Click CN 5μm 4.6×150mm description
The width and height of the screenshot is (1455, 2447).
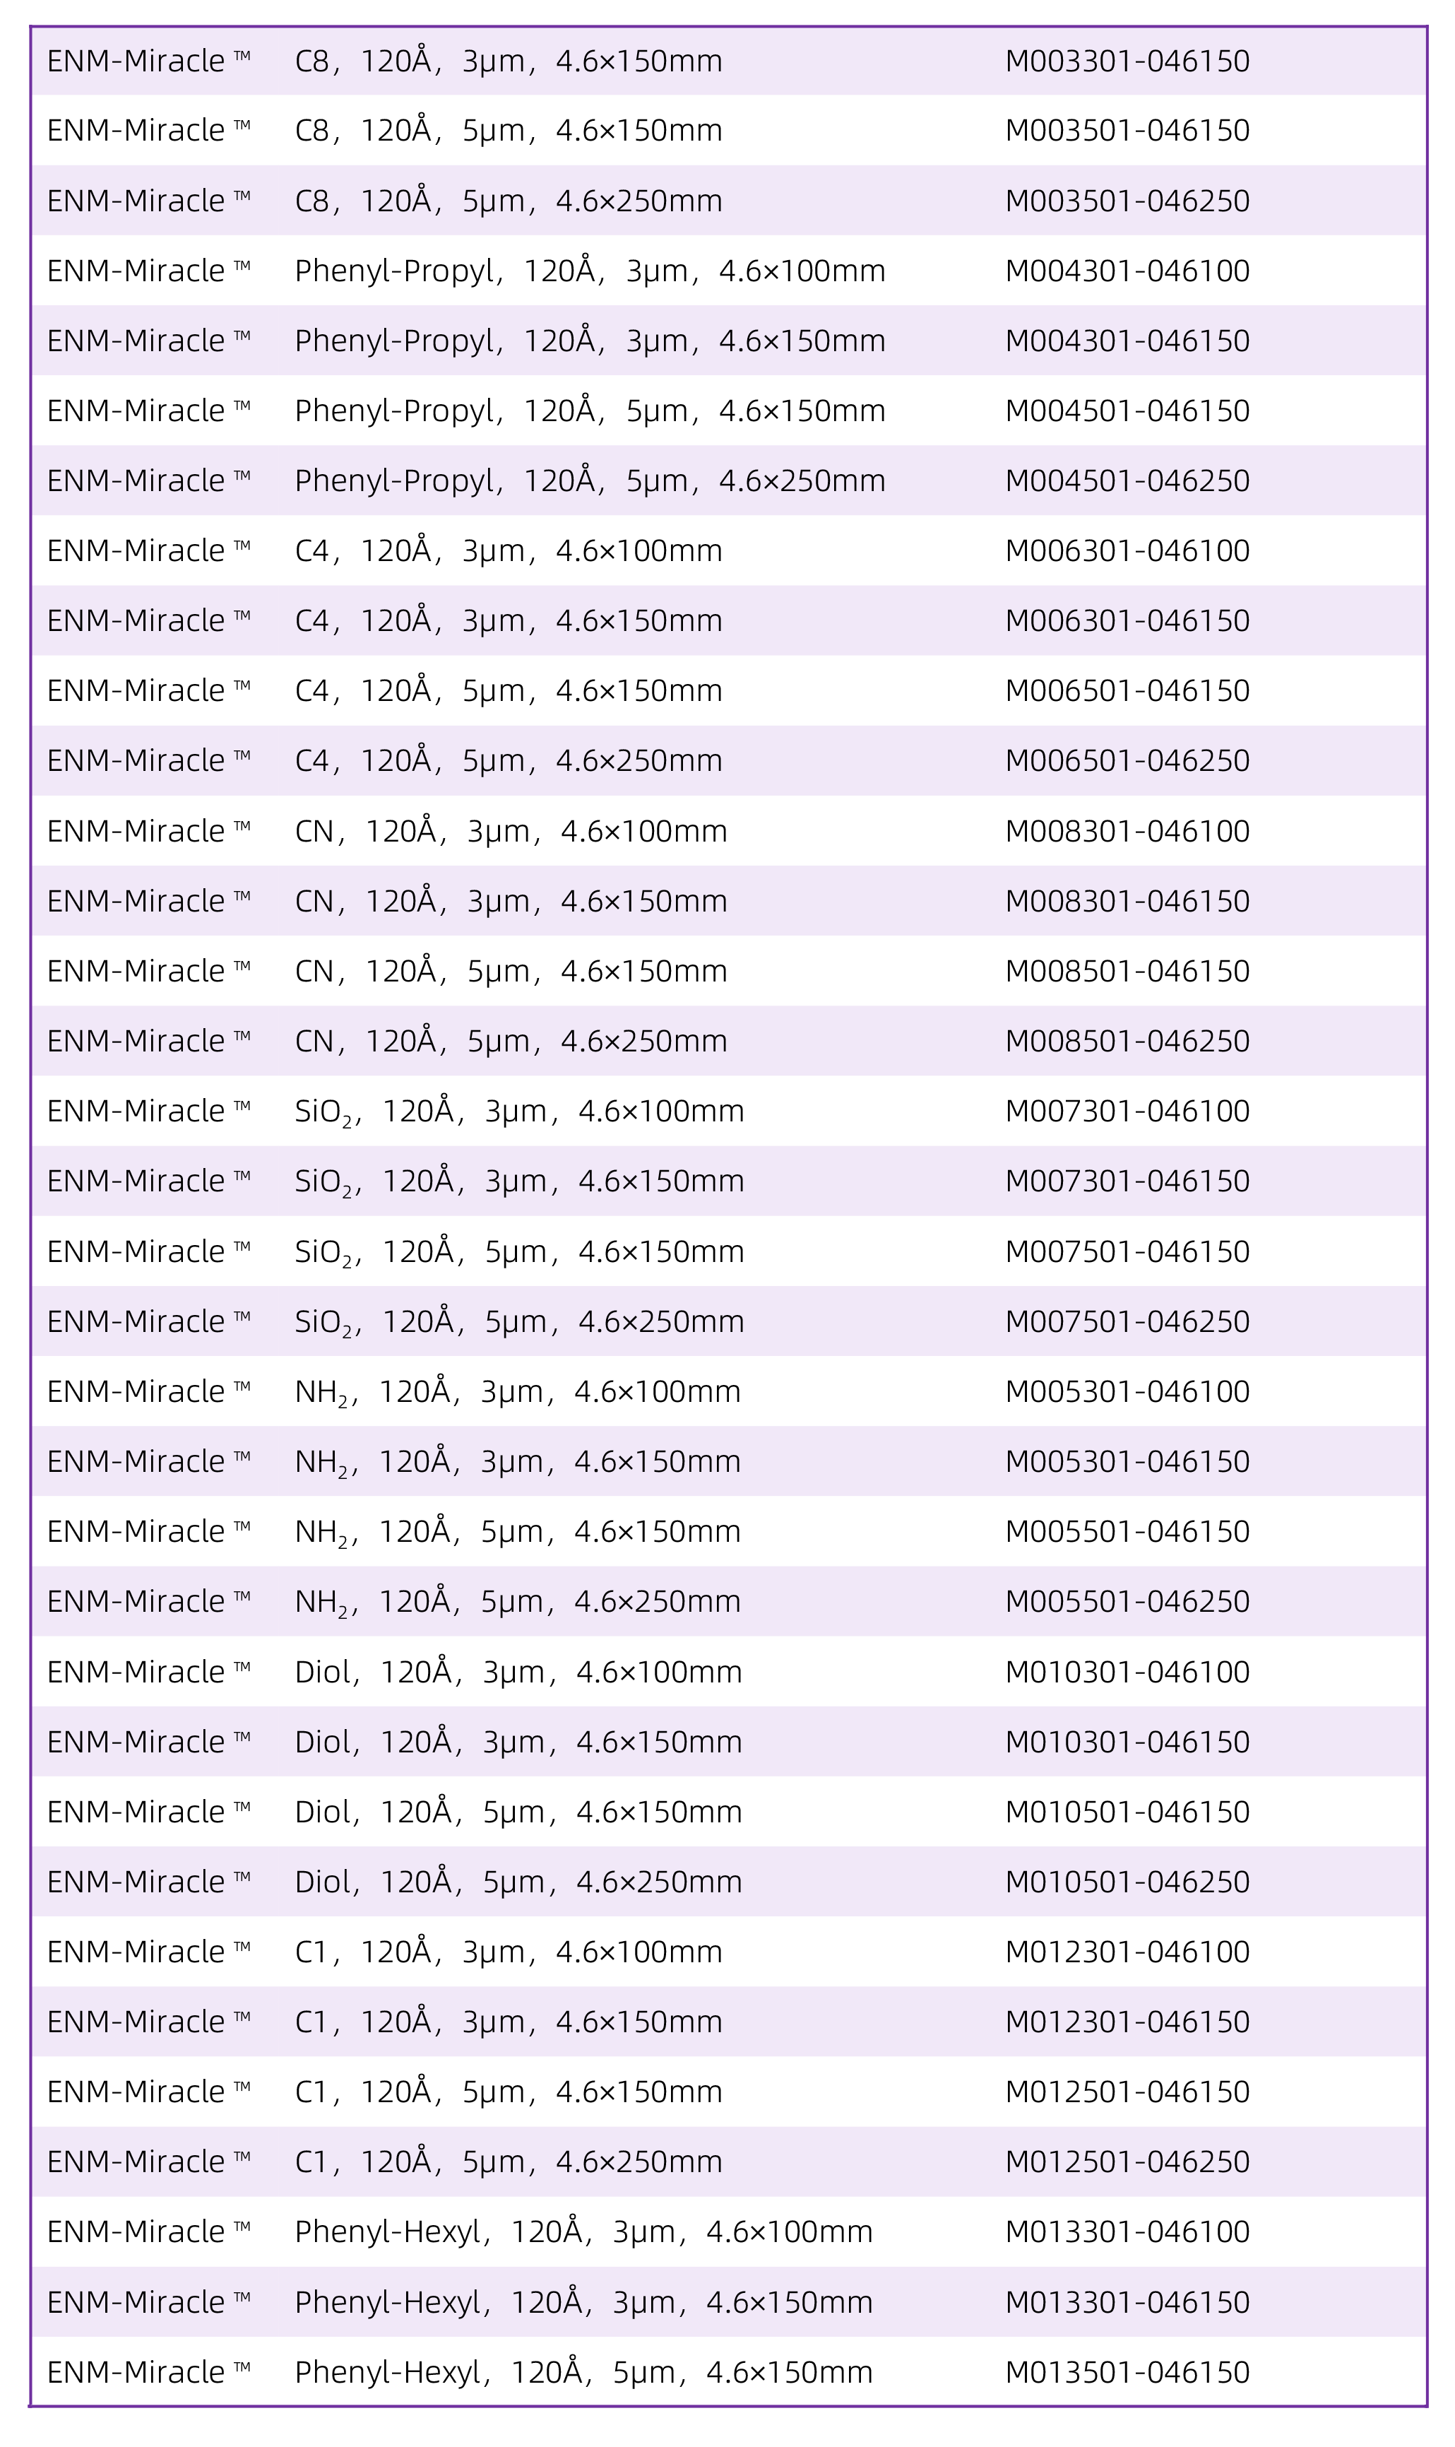511,971
